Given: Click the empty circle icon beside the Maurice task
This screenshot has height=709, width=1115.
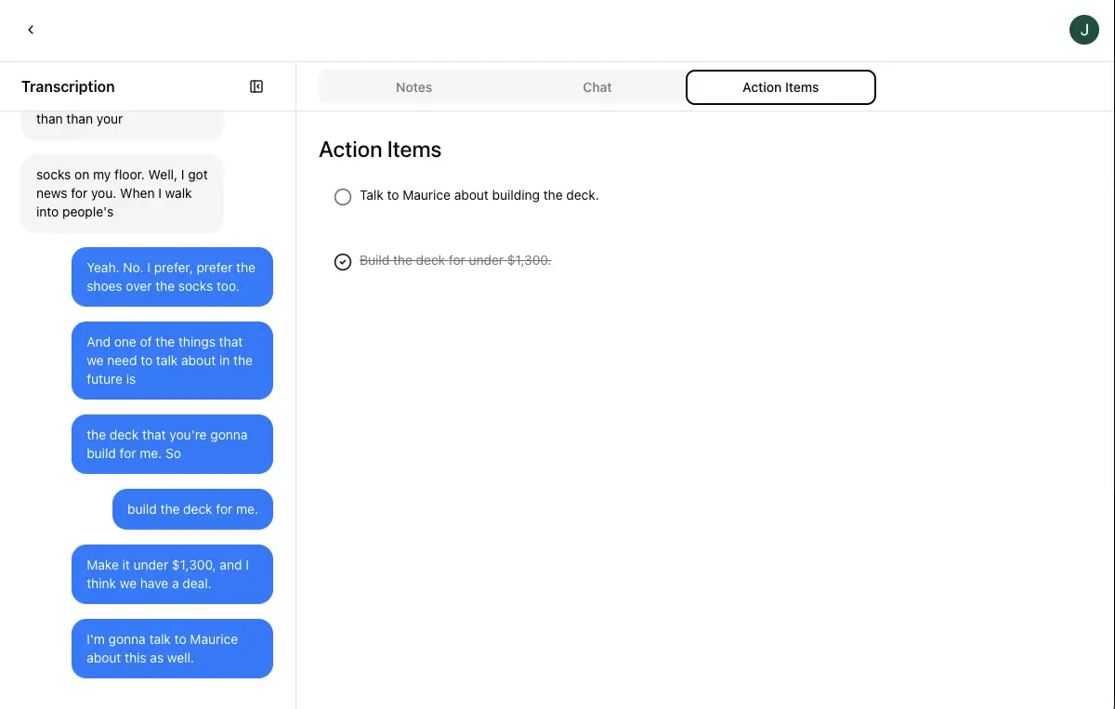Looking at the screenshot, I should tap(343, 196).
